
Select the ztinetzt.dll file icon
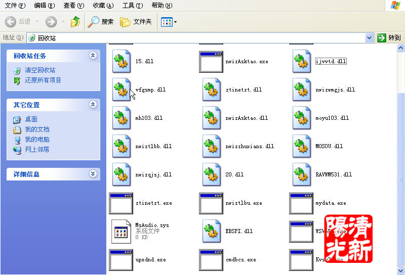pos(211,89)
